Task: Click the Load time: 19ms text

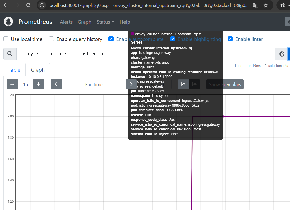Action: (248, 66)
